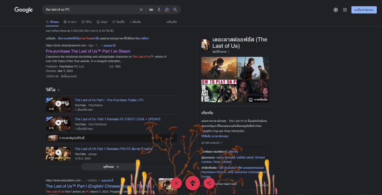Image resolution: width=382 pixels, height=195 pixels.
Task: Expand the Steam result URL dropdown arrow
Action: pos(102,46)
